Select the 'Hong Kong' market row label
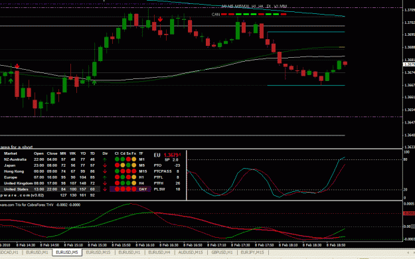Viewport: 415px width, 259px height. (14, 171)
